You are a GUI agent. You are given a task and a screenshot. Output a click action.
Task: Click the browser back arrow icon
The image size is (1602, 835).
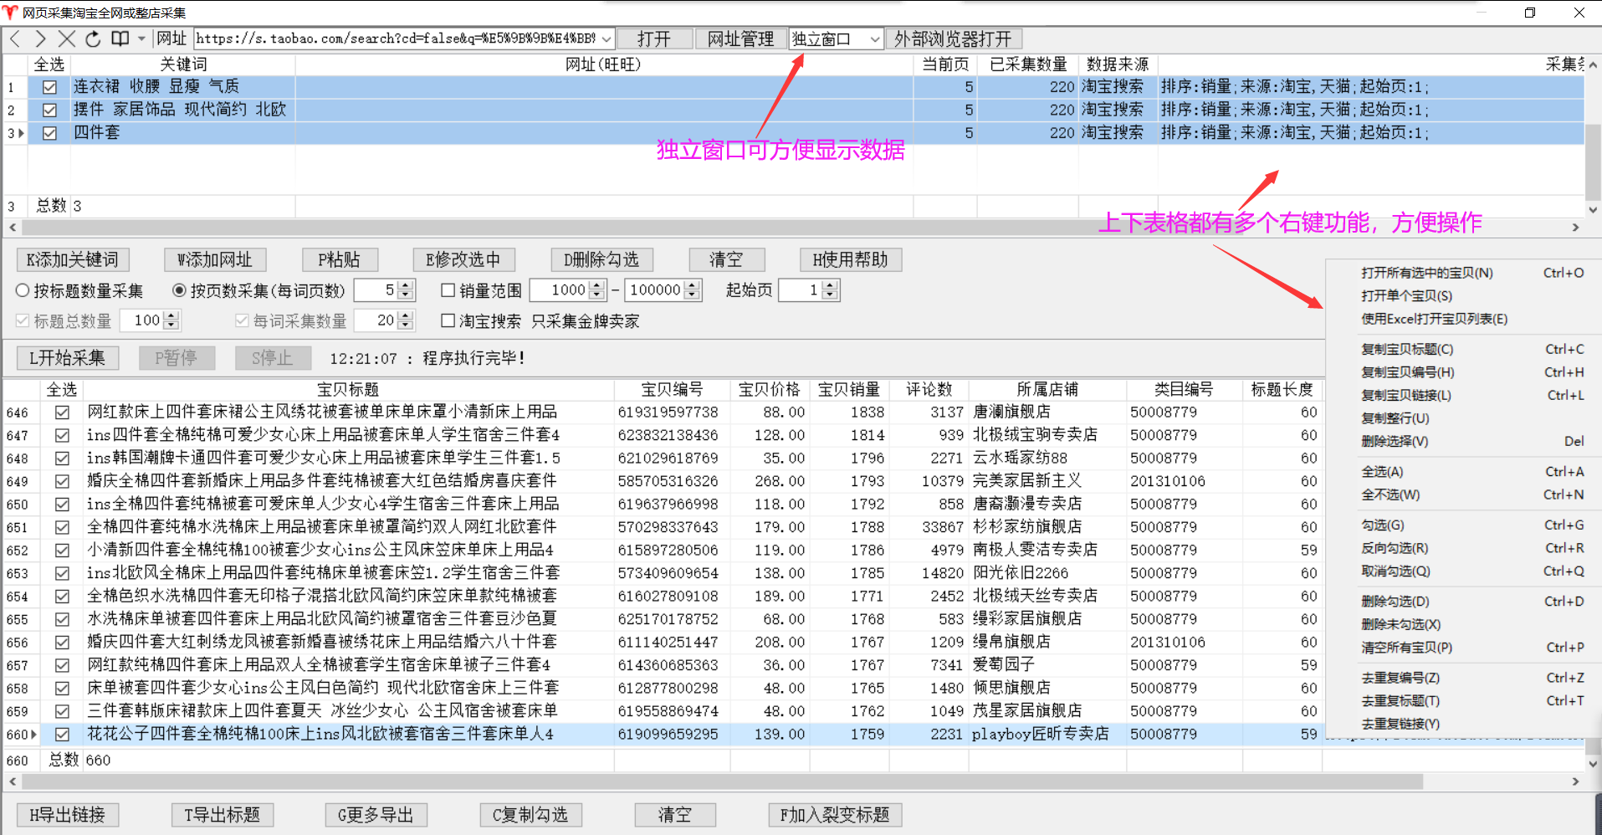pyautogui.click(x=16, y=38)
